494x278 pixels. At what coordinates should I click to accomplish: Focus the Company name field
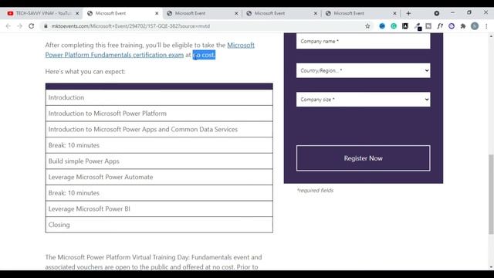pos(364,41)
